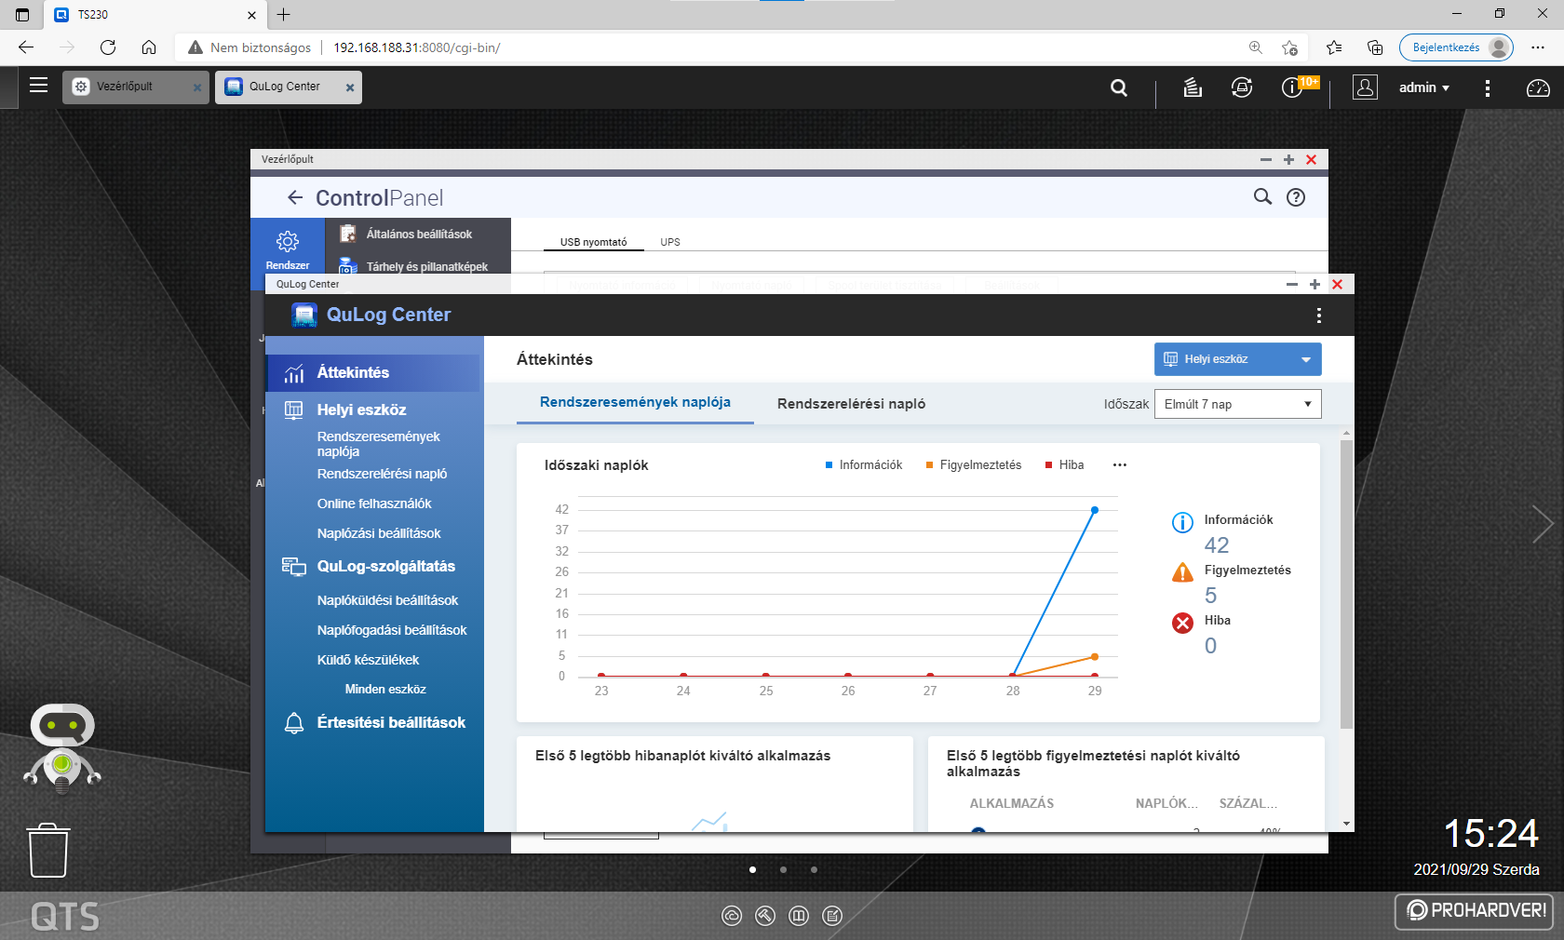
Task: Open background tasks icon in QTS toolbar
Action: pos(1193,87)
